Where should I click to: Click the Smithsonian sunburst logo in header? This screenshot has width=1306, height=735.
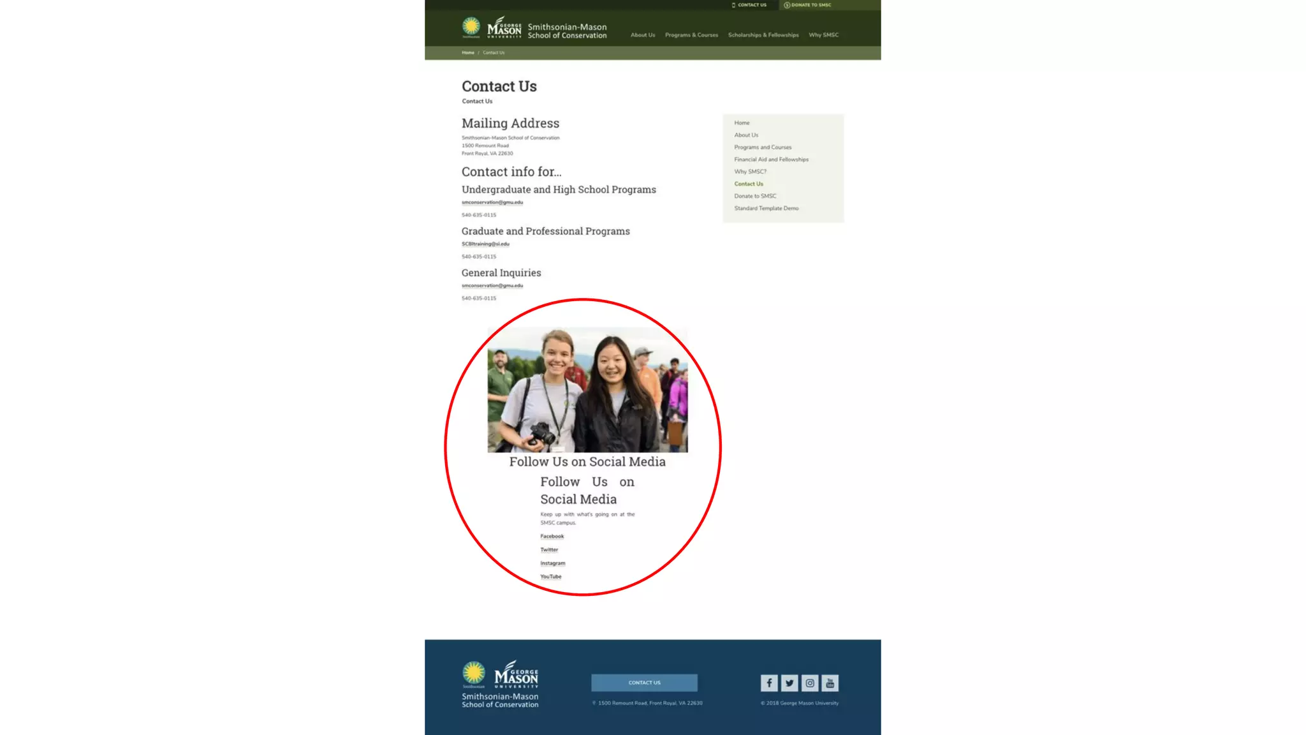tap(471, 27)
